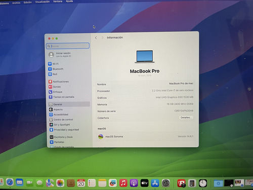Click the serial number C95Y34FNJGH8
This screenshot has width=253, height=190.
pyautogui.click(x=184, y=111)
